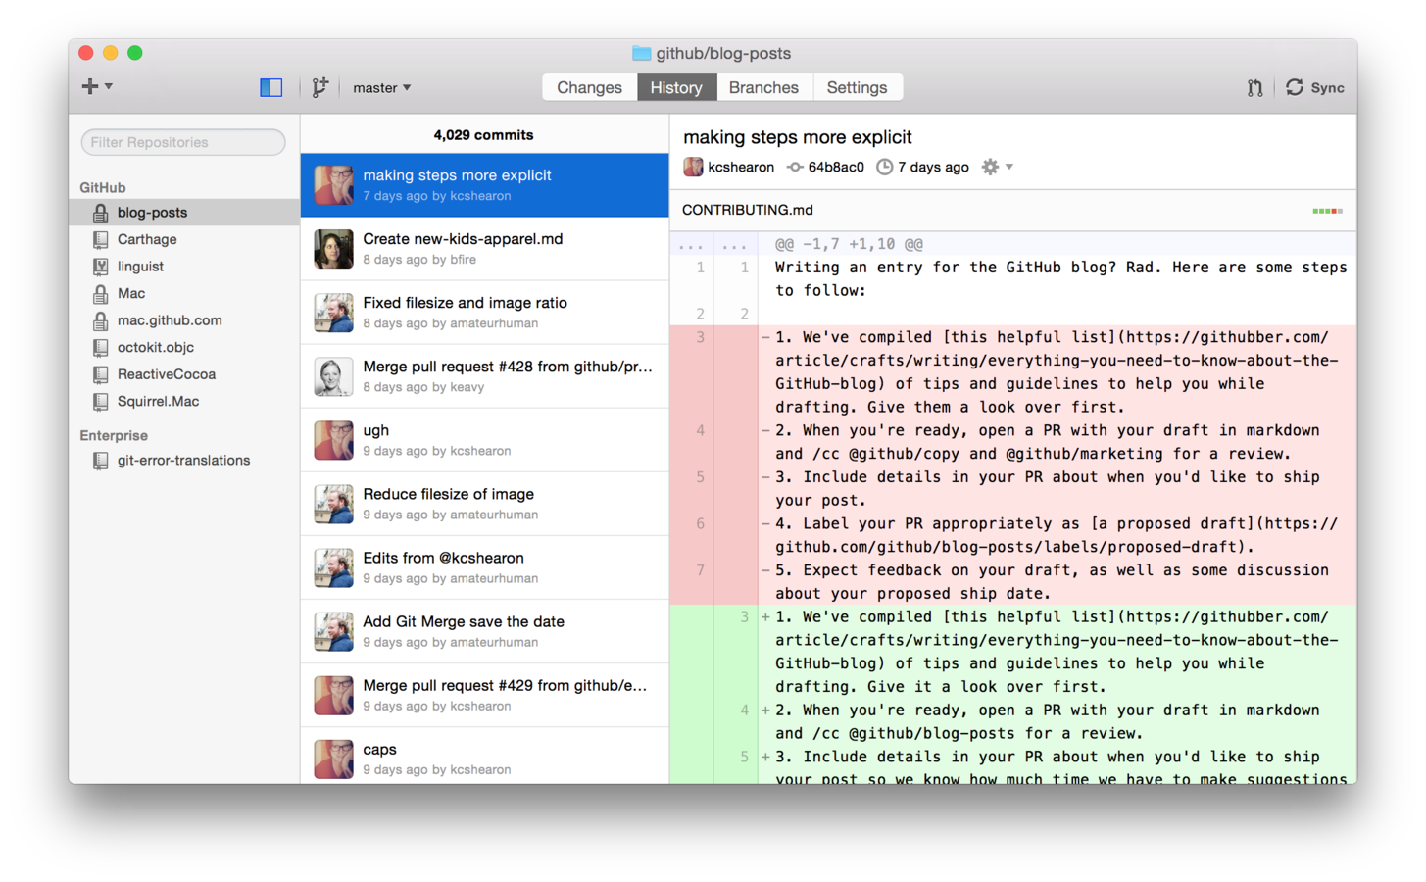Screen dimensions: 1426x882
Task: Select commit 'Merge pull request #429'
Action: 484,694
